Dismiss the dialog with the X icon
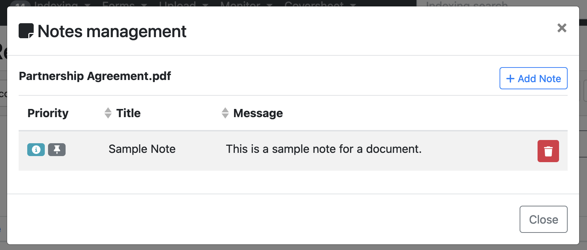The image size is (587, 250). [x=562, y=28]
